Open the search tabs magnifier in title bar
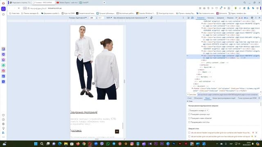Viewport: 262px width, 147px height. tap(244, 3)
